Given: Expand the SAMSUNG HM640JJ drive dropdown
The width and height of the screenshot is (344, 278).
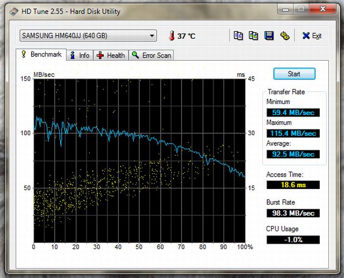Looking at the screenshot, I should (152, 36).
